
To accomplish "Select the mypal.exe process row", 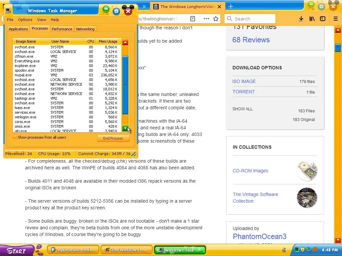I will [66, 75].
